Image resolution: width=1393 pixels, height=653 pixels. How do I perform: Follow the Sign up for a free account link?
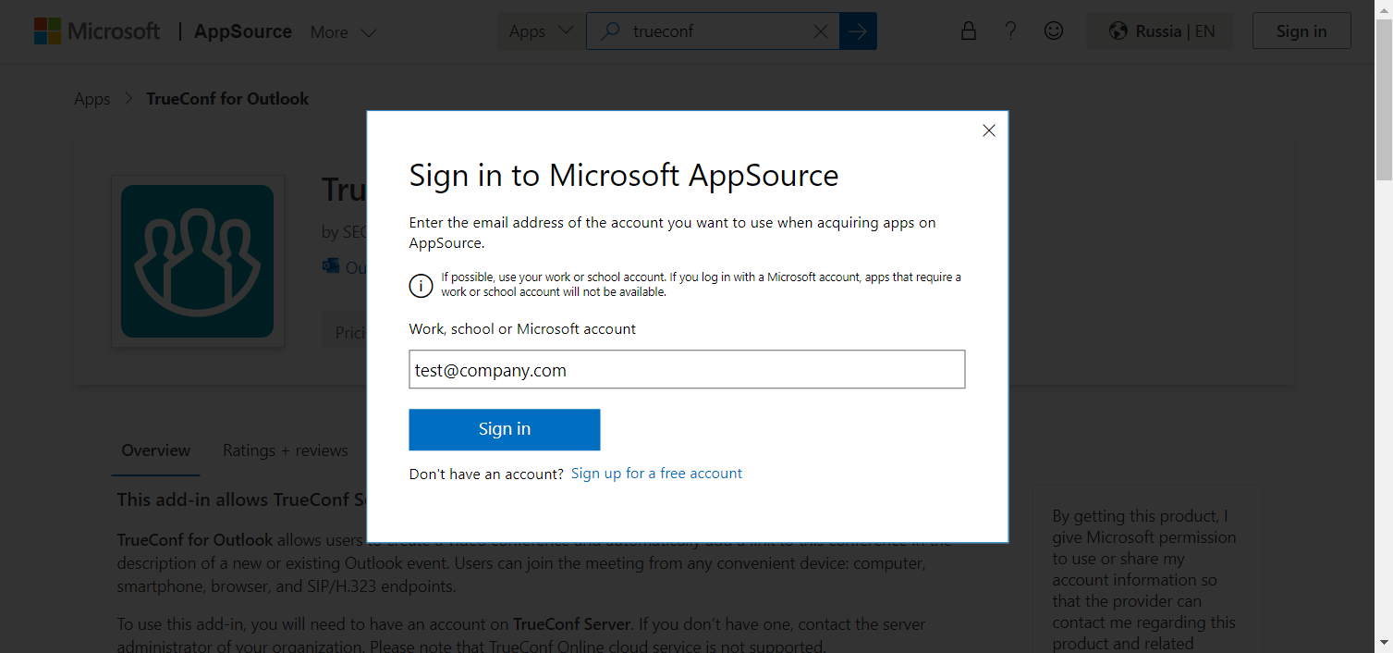(x=656, y=474)
